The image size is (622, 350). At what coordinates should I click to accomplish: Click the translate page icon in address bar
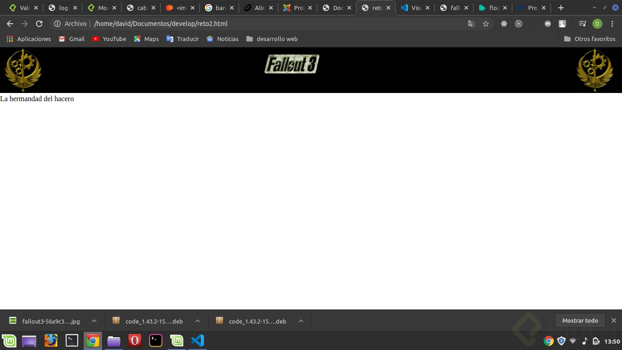tap(471, 24)
